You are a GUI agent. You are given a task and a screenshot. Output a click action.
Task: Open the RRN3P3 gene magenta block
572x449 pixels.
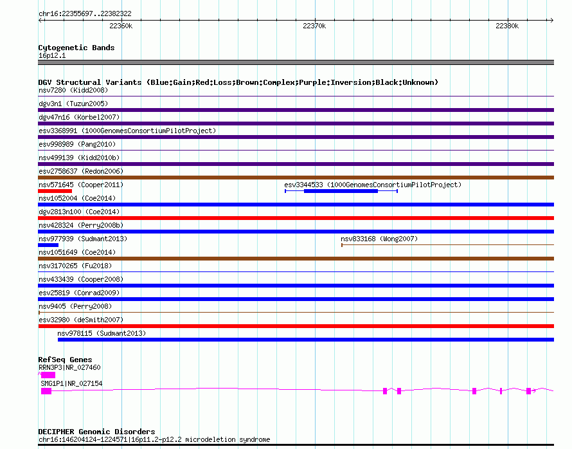coord(48,375)
